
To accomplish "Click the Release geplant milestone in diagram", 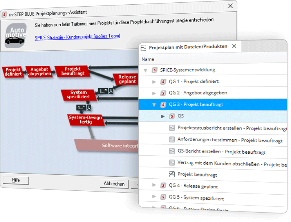I will click(x=127, y=79).
